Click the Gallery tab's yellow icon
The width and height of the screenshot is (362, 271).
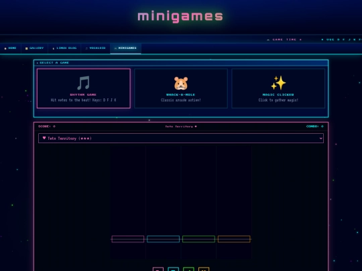coord(27,48)
